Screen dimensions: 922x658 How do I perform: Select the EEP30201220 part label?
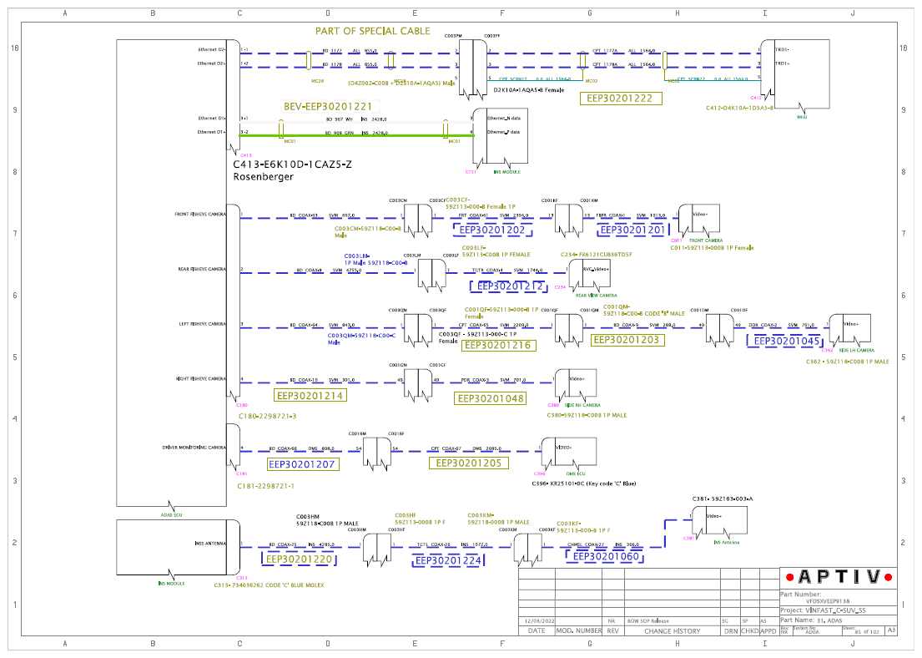click(x=300, y=559)
